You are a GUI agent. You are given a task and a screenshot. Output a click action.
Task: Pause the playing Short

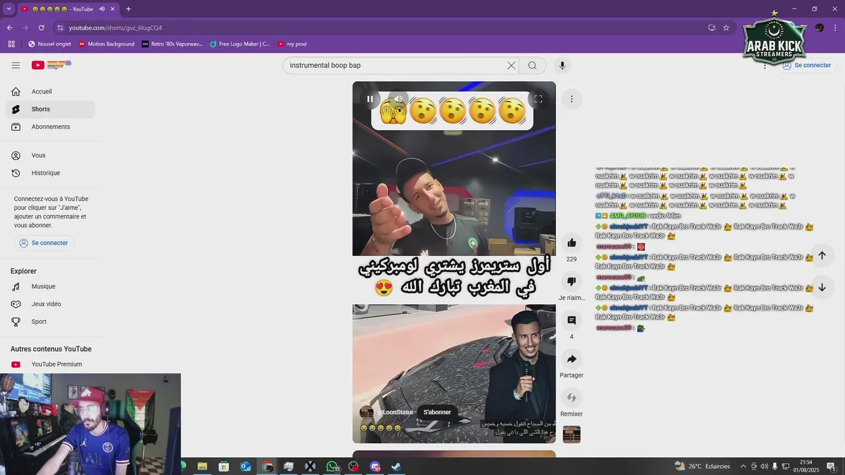(x=370, y=99)
